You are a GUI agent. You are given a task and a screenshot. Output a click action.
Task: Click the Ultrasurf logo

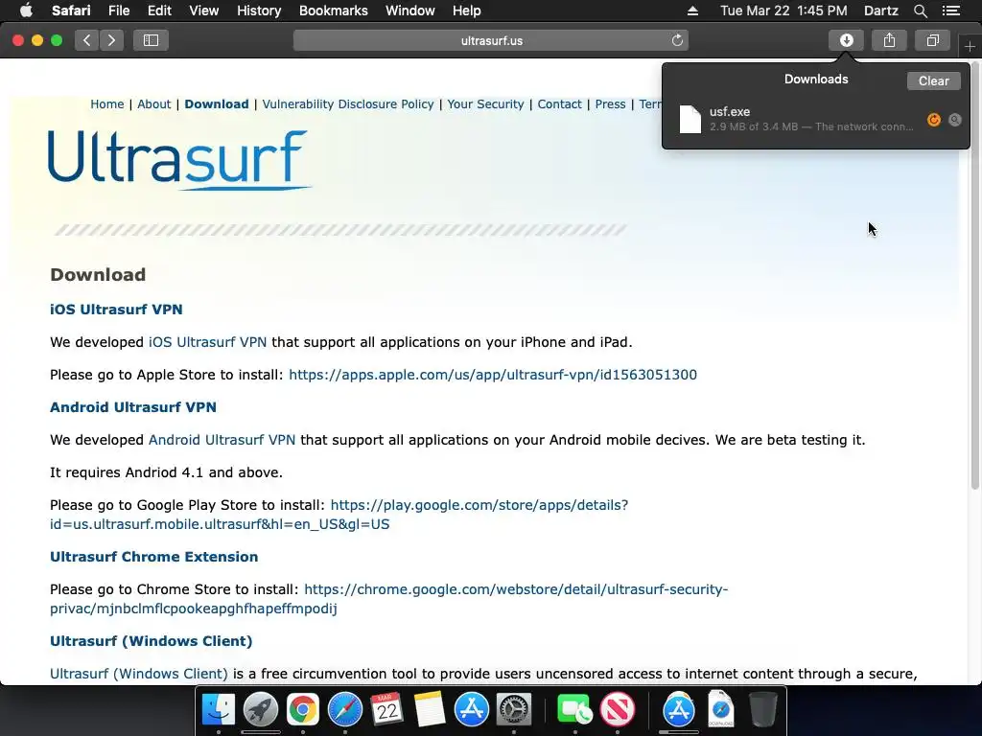[179, 160]
